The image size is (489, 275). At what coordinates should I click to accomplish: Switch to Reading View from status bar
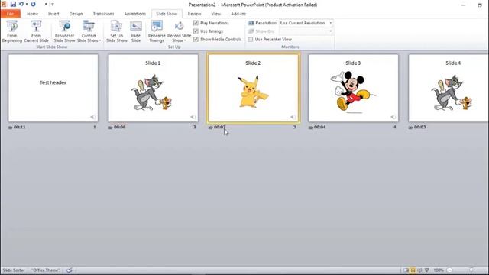419,270
